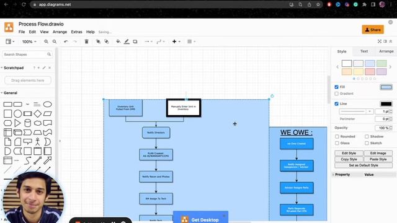The image size is (397, 223).
Task: Bookmark page with star icon
Action: point(318,4)
